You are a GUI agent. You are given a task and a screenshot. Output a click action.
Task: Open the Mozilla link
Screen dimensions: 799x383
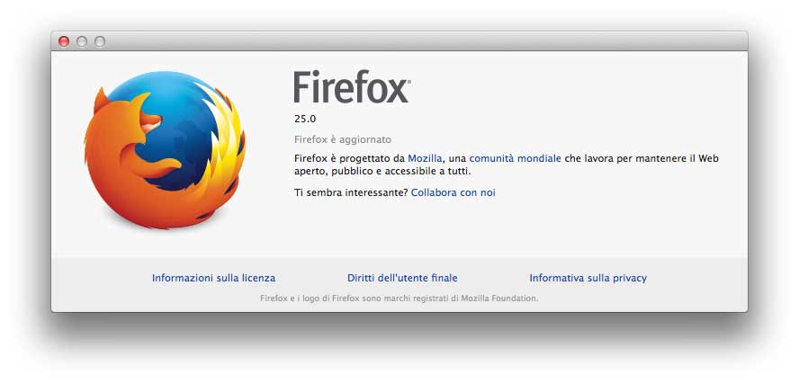[x=425, y=158]
